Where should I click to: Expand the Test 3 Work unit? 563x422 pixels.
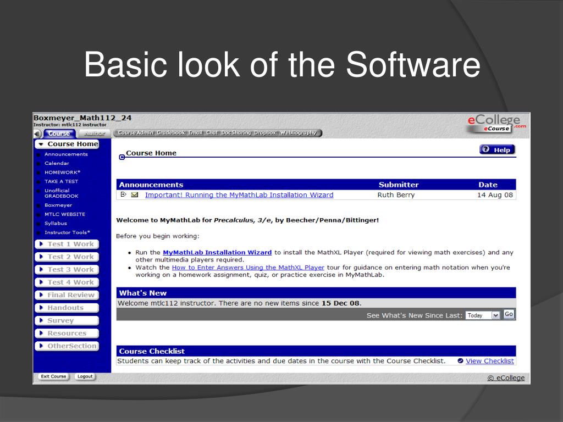[67, 269]
